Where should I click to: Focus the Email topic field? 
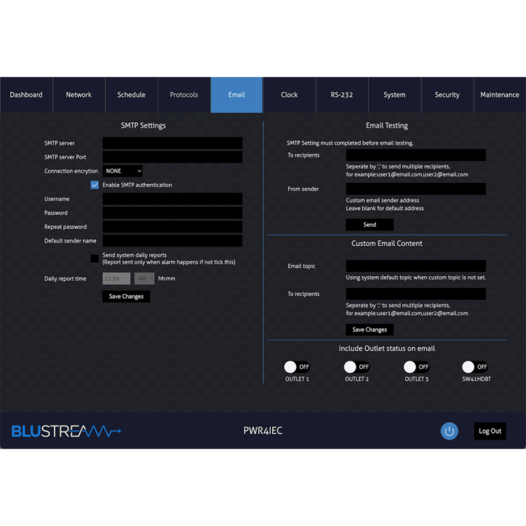(416, 266)
